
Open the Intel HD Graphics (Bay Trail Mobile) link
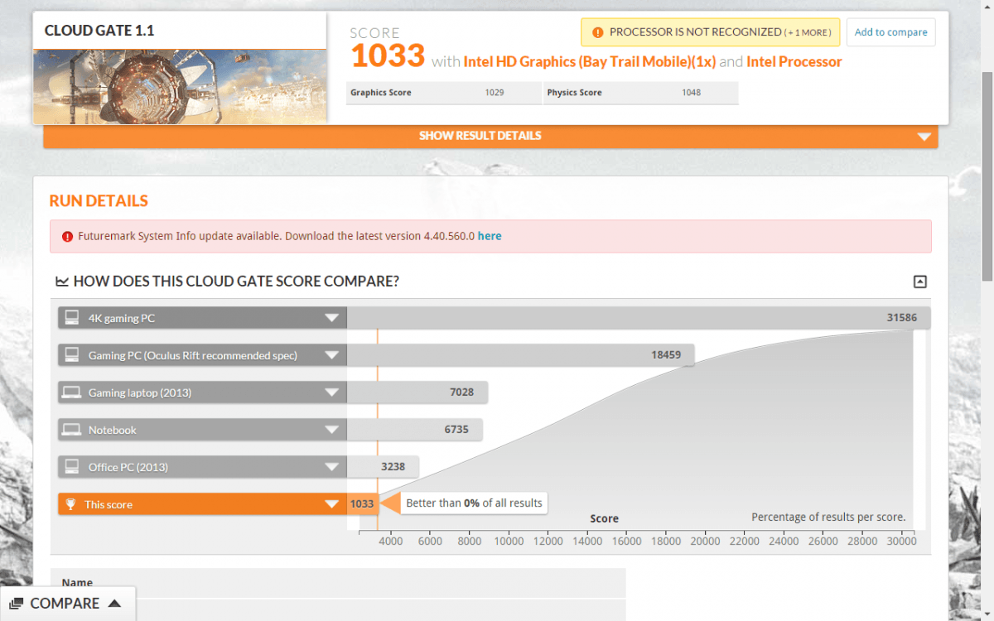click(589, 62)
